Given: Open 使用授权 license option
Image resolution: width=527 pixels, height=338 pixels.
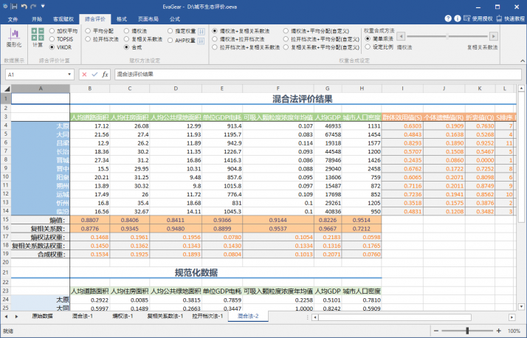Looking at the screenshot, I should [478, 18].
